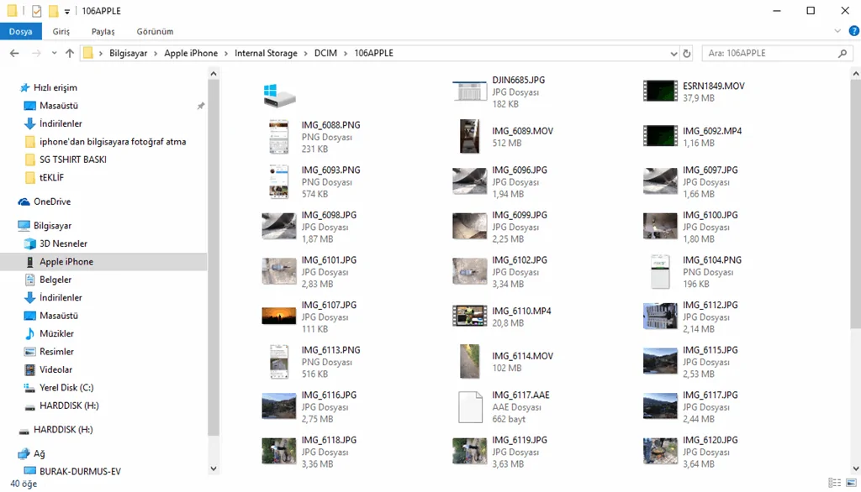Switch to large thumbnails view icon
This screenshot has width=861, height=492.
pyautogui.click(x=851, y=483)
